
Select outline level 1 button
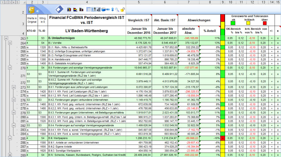2,2
